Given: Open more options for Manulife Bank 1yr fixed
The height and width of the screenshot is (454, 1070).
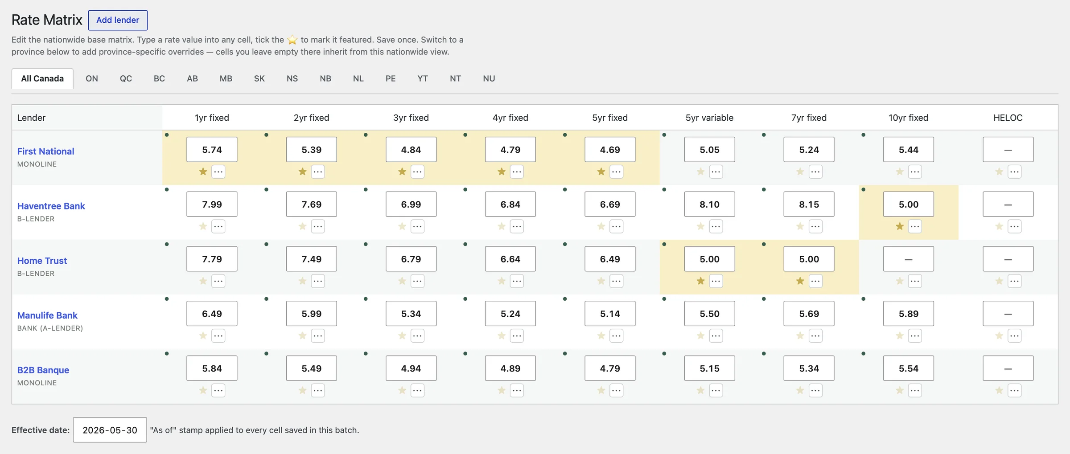Looking at the screenshot, I should (218, 335).
